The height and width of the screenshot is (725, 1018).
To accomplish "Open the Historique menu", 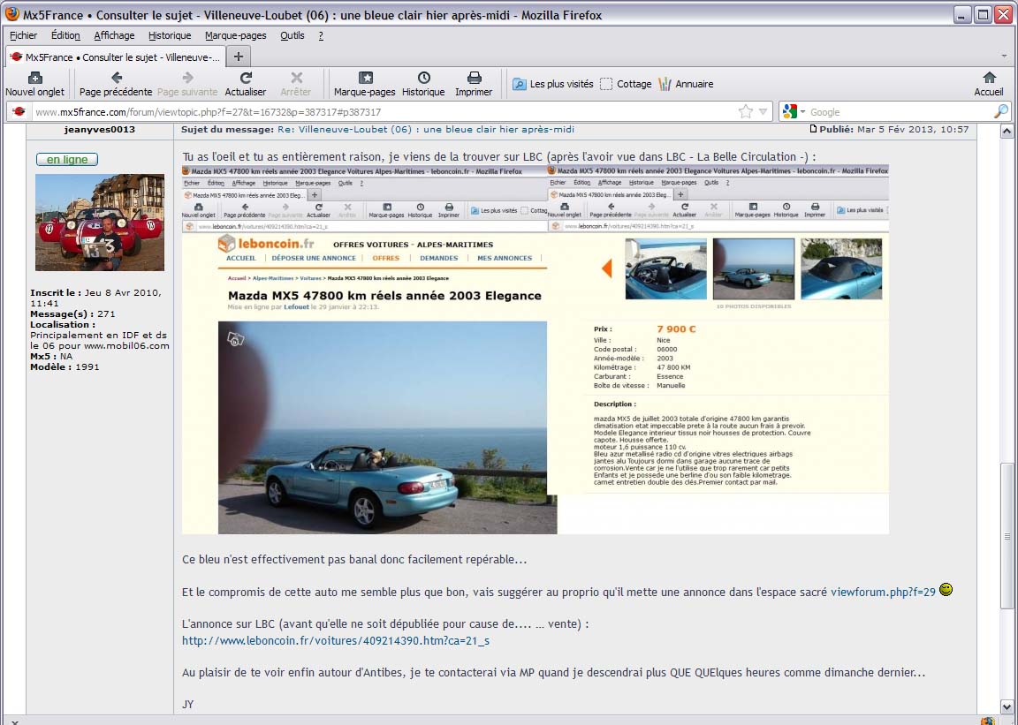I will (170, 35).
